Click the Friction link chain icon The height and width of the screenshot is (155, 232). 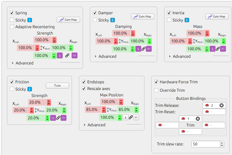(x=58, y=118)
